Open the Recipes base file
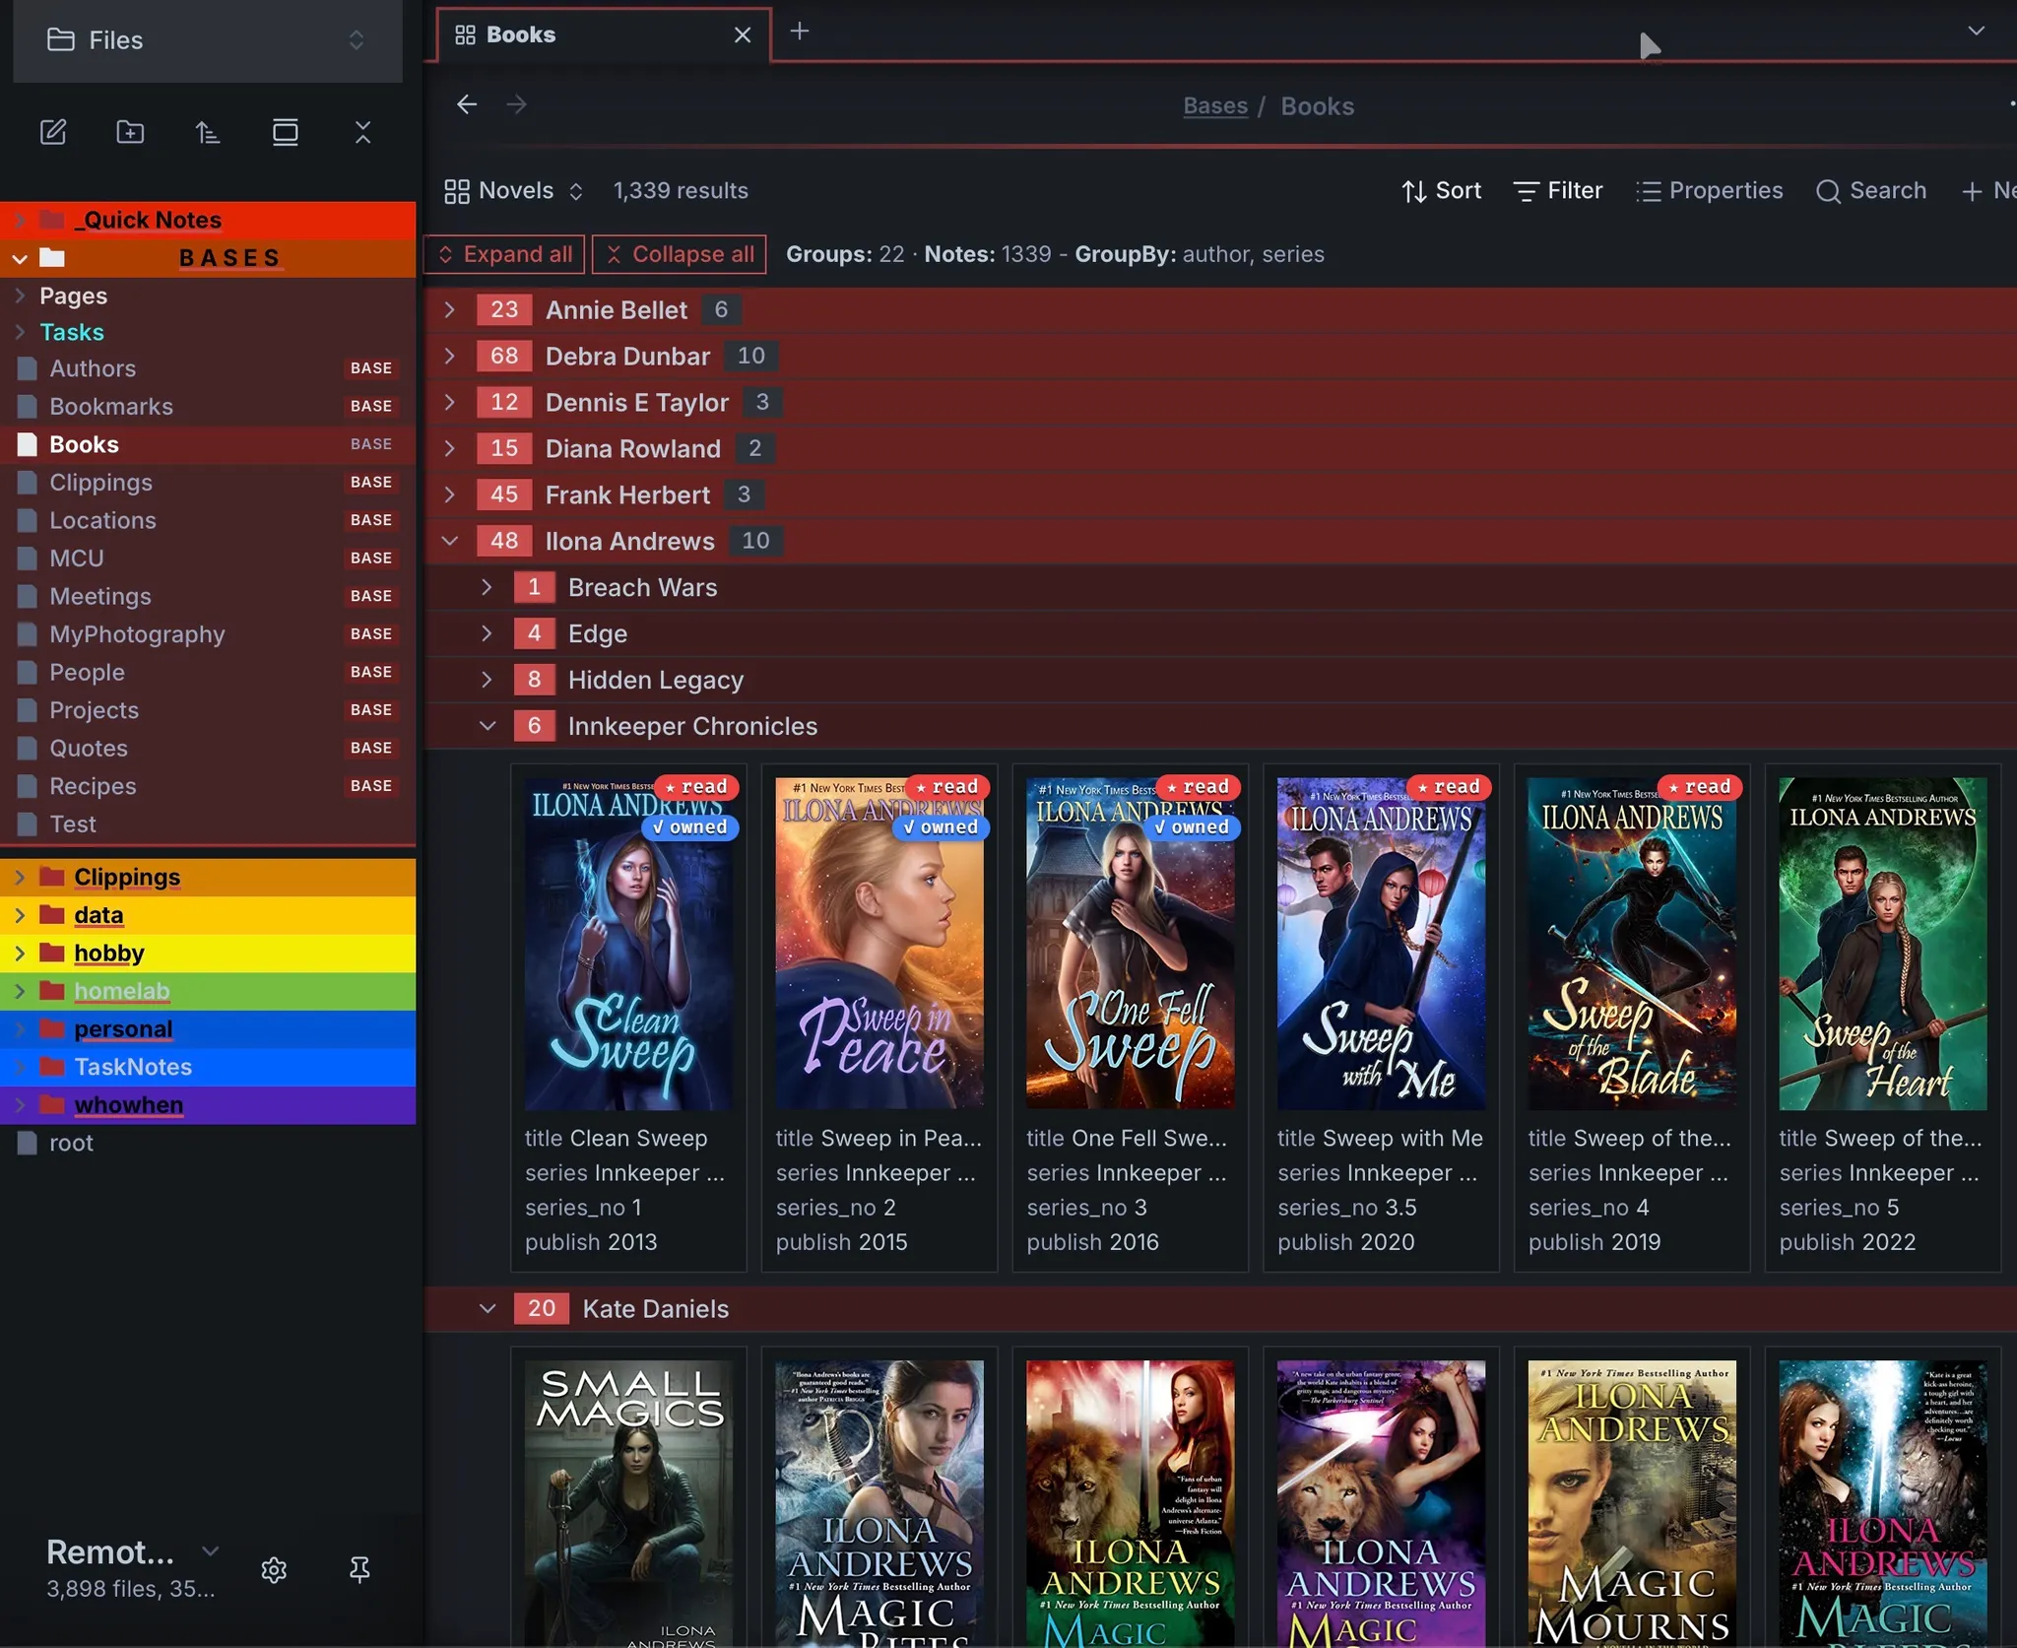This screenshot has width=2017, height=1648. (x=207, y=786)
